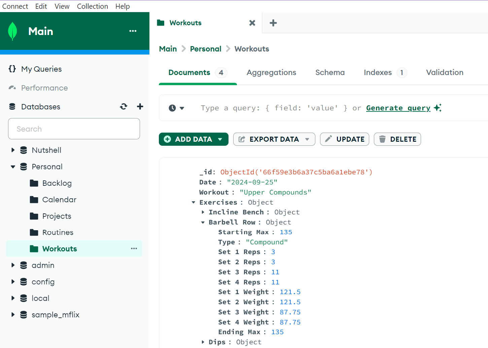Expand the sample_mflix database
This screenshot has width=488, height=348.
click(x=13, y=315)
